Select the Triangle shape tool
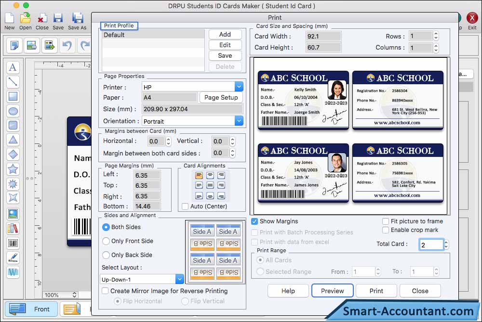 [x=13, y=140]
